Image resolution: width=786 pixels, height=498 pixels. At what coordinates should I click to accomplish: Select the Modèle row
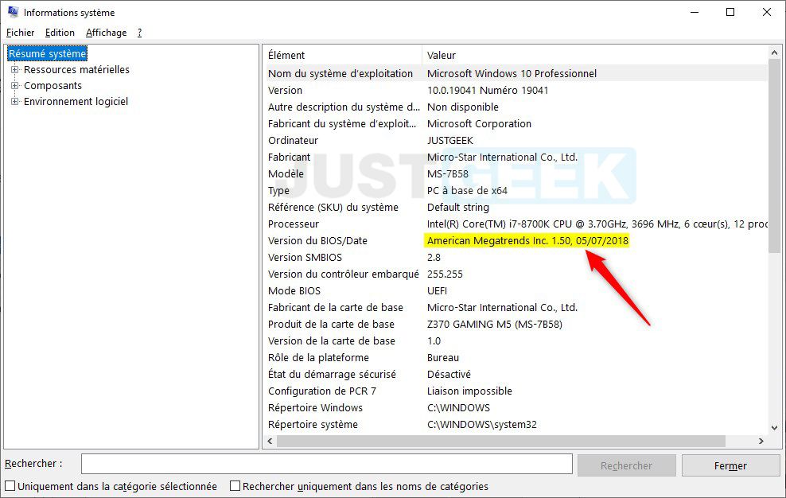(x=516, y=174)
